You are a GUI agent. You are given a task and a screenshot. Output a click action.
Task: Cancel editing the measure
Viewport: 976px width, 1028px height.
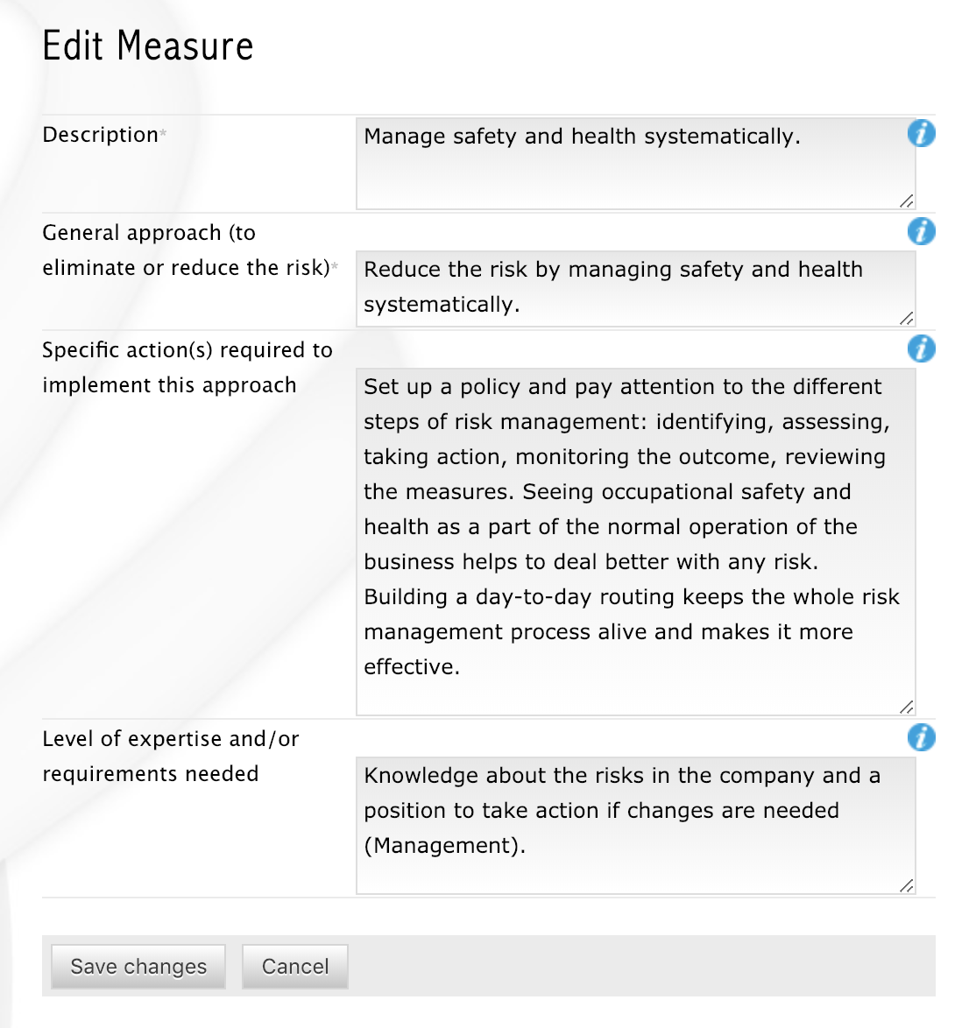pyautogui.click(x=295, y=967)
